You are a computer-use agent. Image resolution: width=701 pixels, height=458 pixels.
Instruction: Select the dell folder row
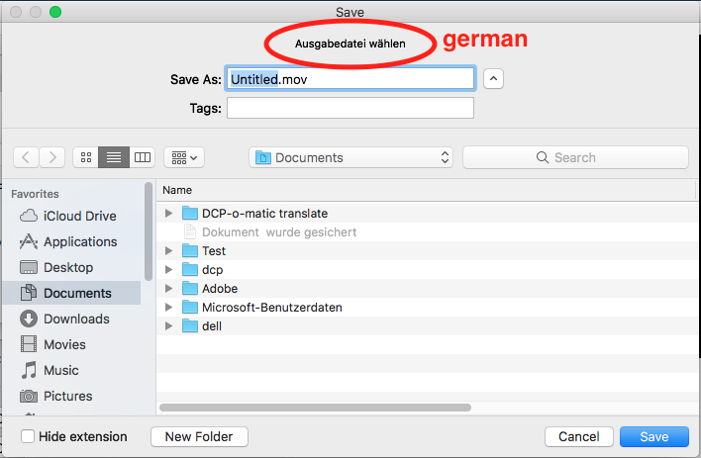coord(427,325)
